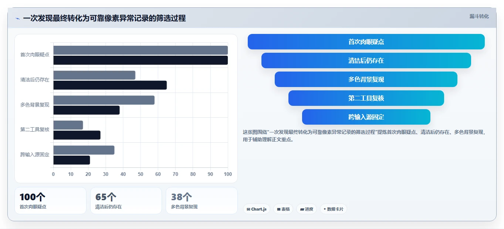Click the 进度 chip
This screenshot has width=504, height=229.
(x=307, y=209)
